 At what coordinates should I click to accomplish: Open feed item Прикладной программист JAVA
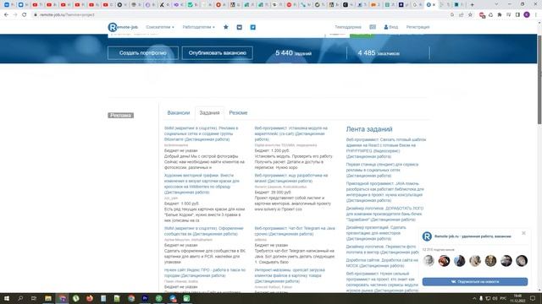[384, 192]
